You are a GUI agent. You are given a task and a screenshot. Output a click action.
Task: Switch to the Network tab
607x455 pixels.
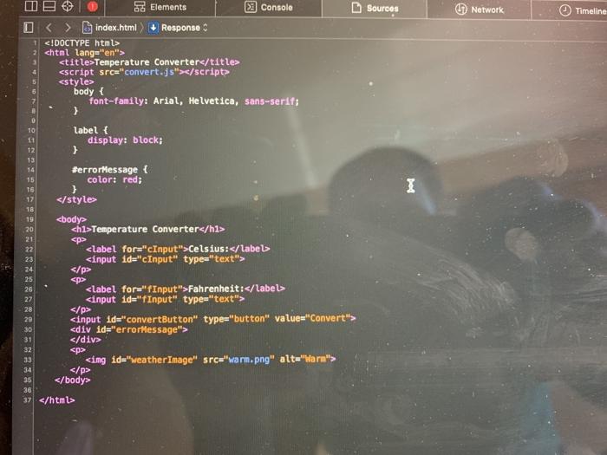pos(480,10)
